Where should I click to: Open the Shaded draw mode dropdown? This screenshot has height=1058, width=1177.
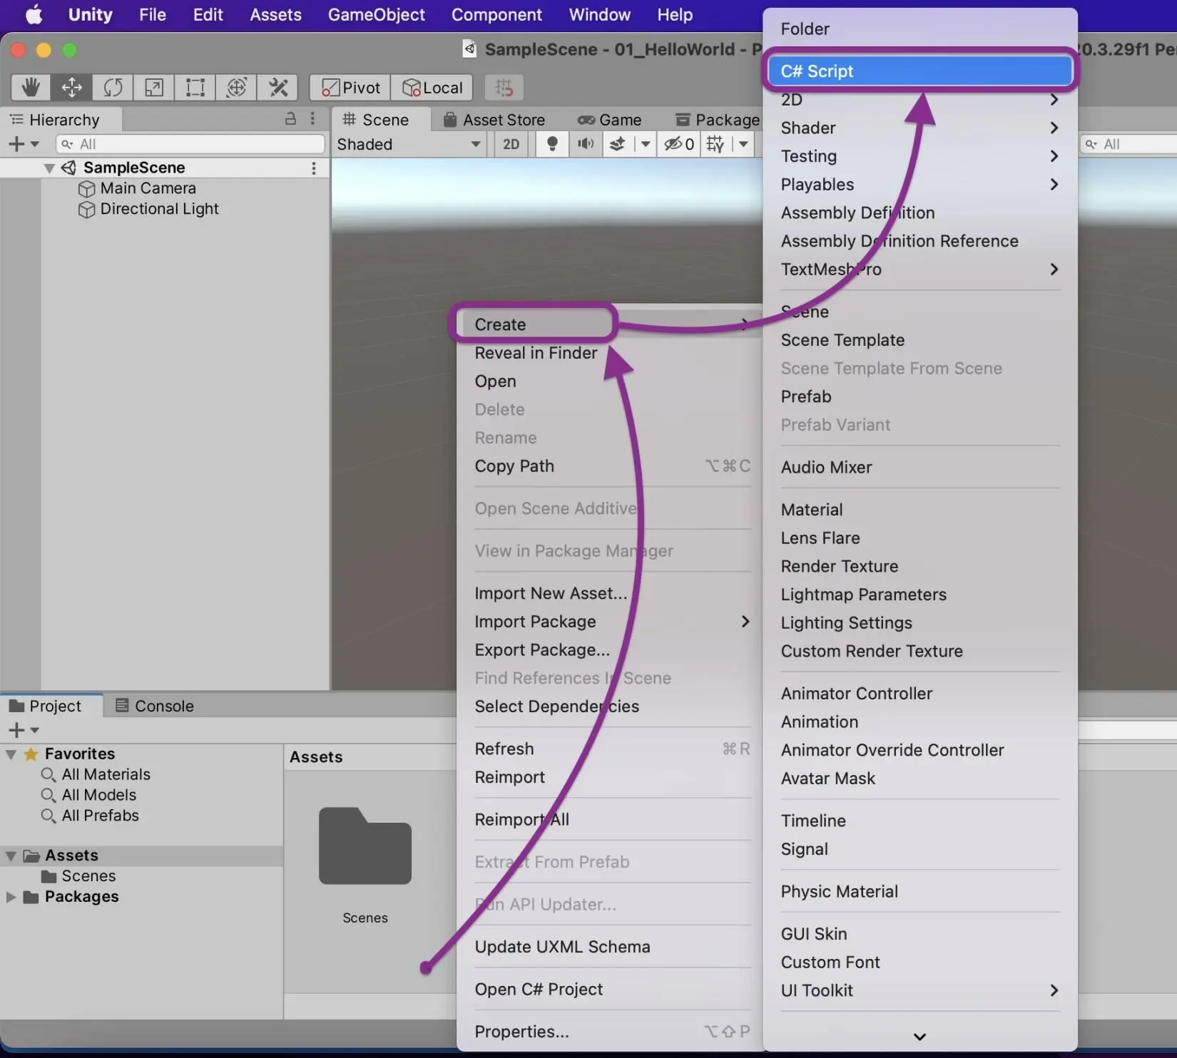[409, 144]
